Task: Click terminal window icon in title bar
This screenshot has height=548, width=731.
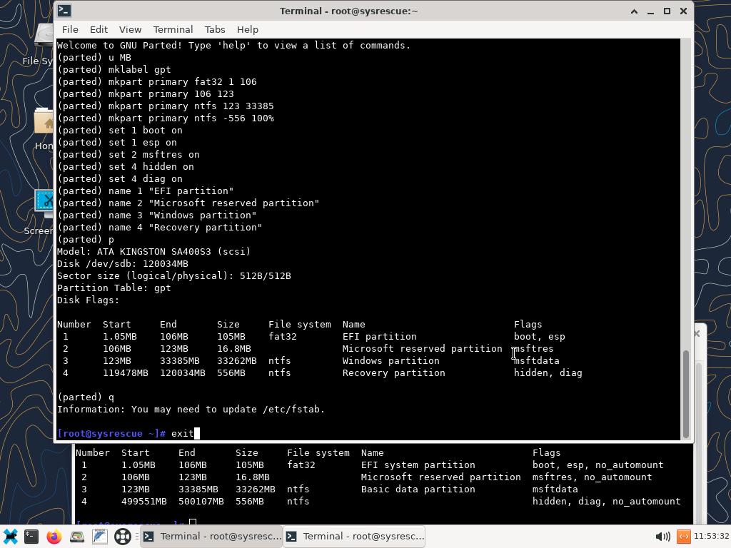Action: [64, 11]
